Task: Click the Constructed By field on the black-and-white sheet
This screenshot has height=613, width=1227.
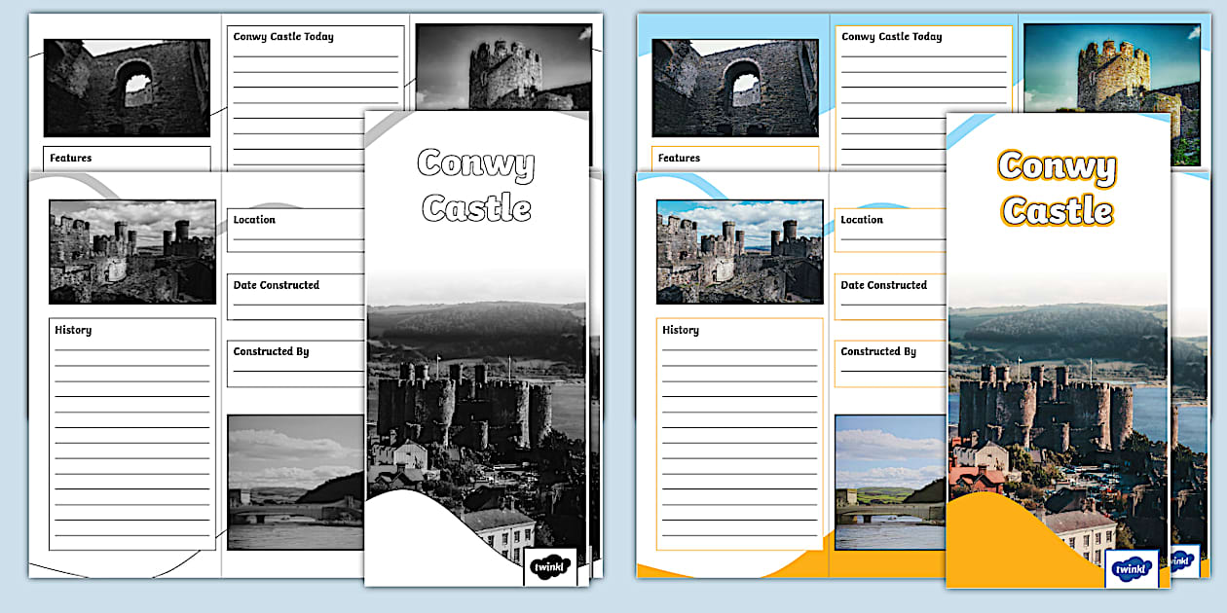Action: tap(296, 363)
